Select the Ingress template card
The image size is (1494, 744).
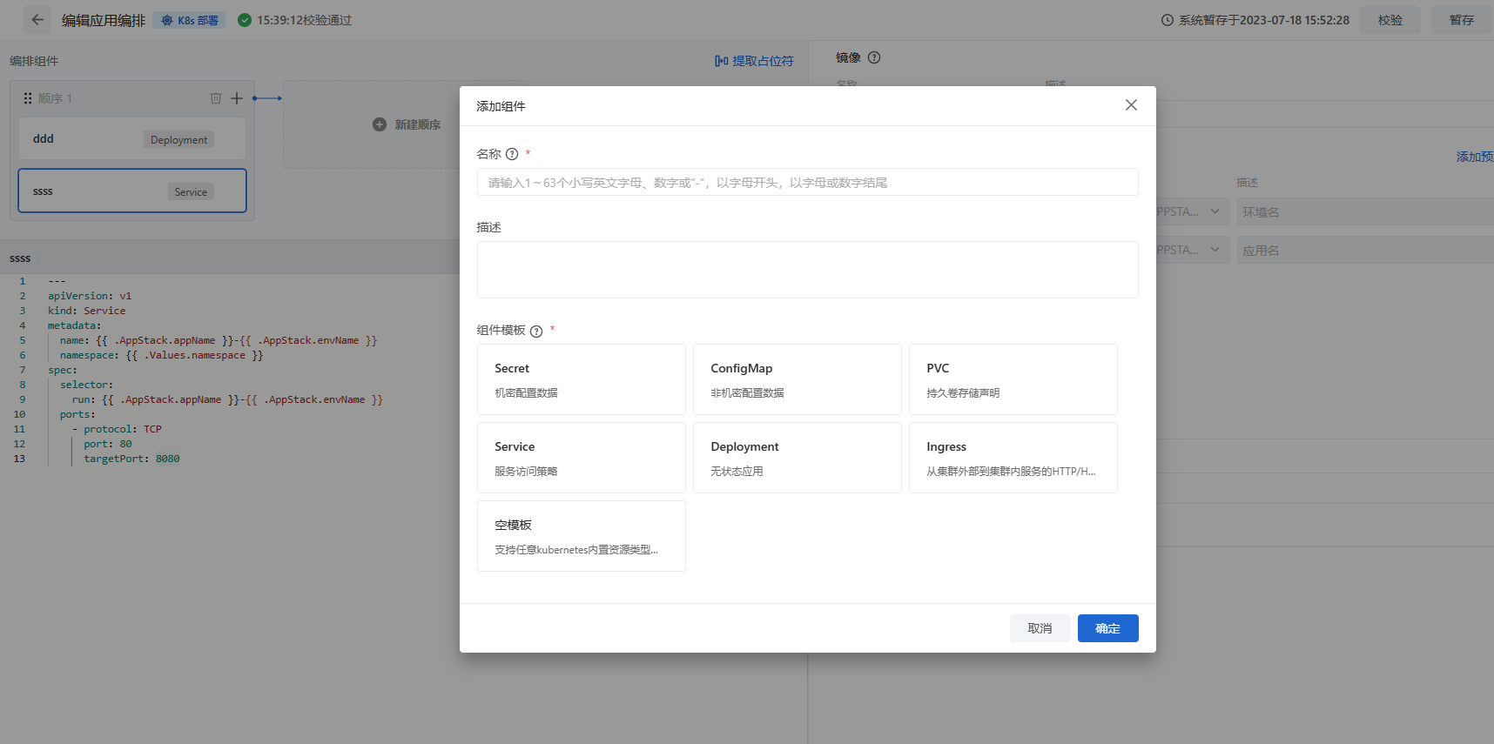point(1013,458)
